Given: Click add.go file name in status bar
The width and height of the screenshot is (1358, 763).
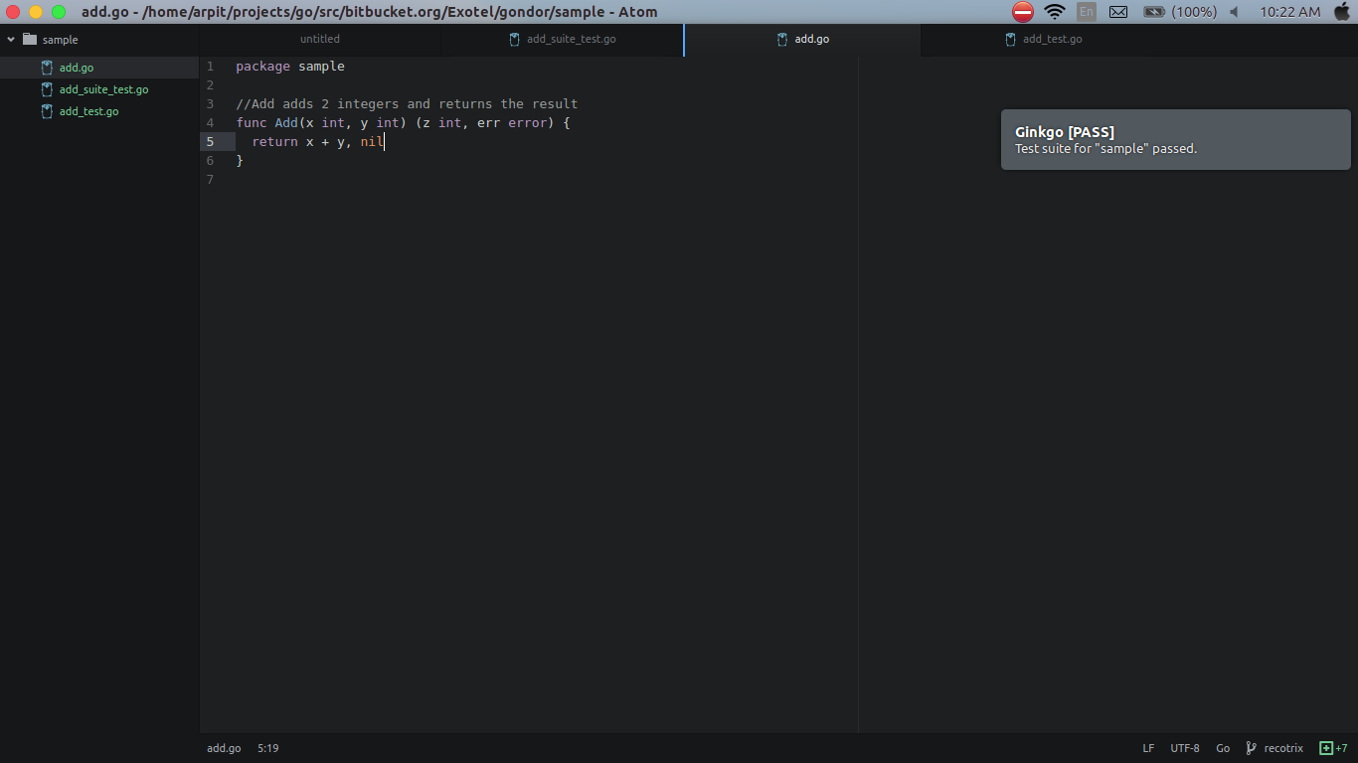Looking at the screenshot, I should (224, 748).
